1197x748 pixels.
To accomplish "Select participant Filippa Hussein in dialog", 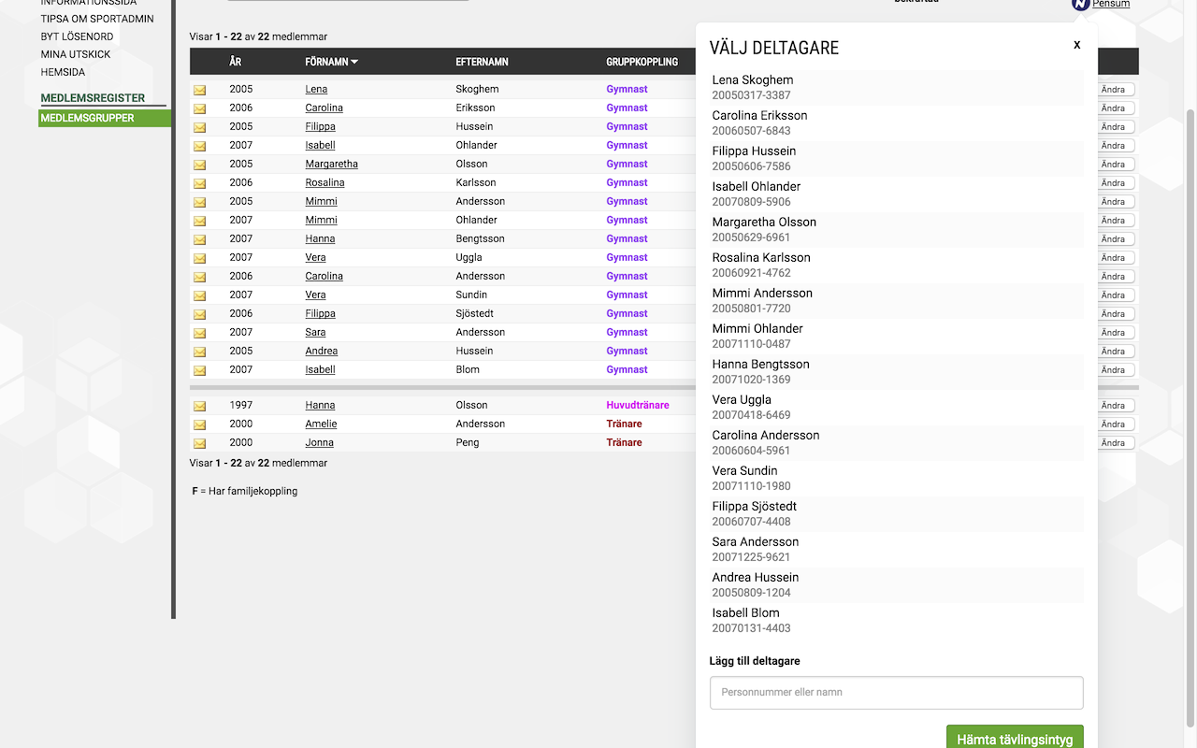I will (x=896, y=158).
